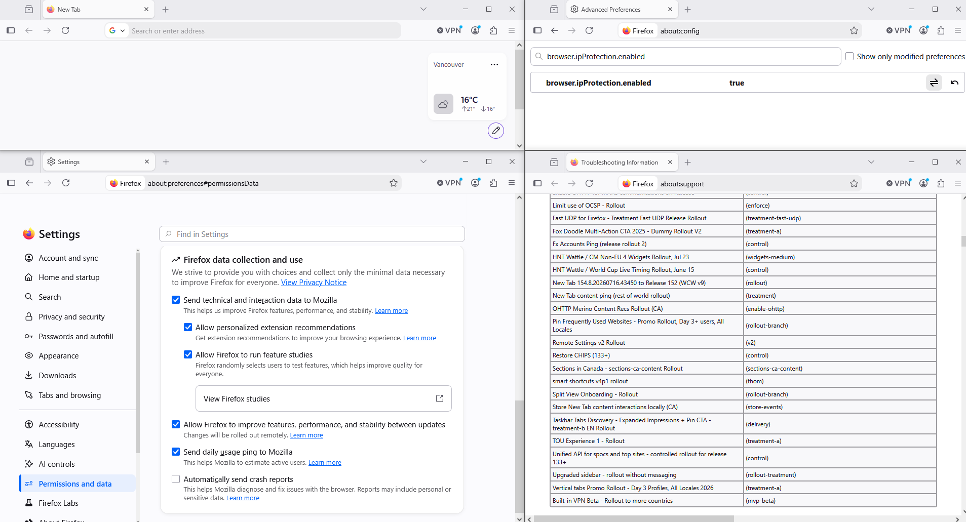Toggle the browser.ipProtection.enabled preference value
This screenshot has height=522, width=966.
pyautogui.click(x=934, y=83)
